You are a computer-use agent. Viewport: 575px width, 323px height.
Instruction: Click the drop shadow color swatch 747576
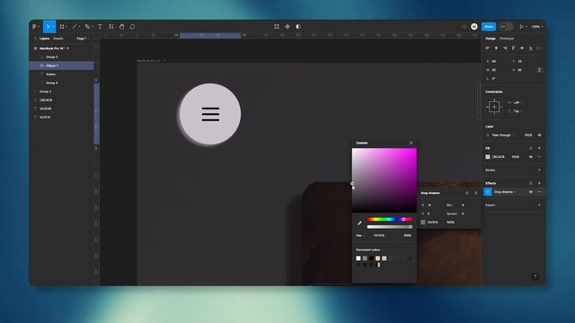pos(423,223)
